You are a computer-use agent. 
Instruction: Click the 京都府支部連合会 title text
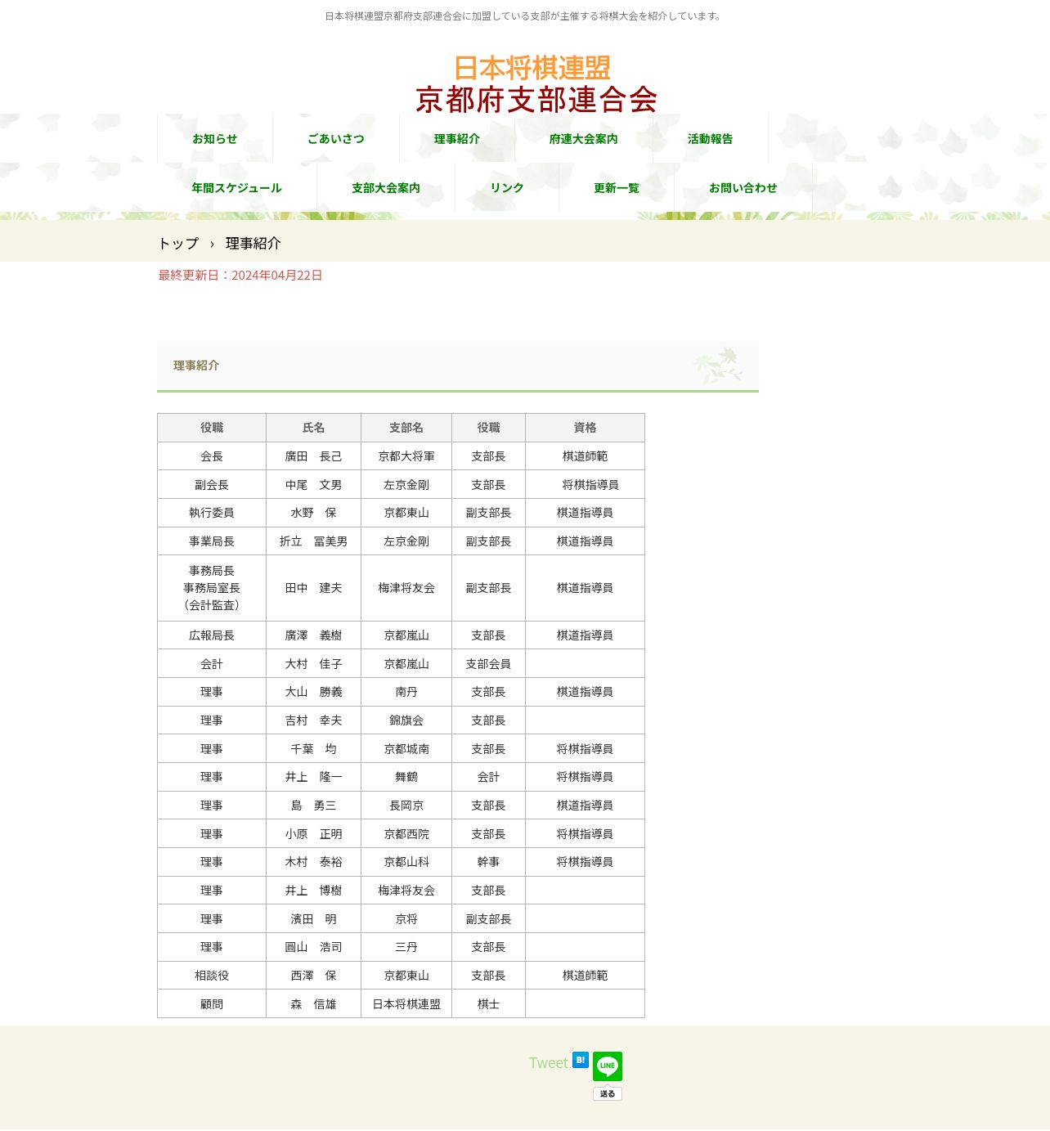(536, 100)
